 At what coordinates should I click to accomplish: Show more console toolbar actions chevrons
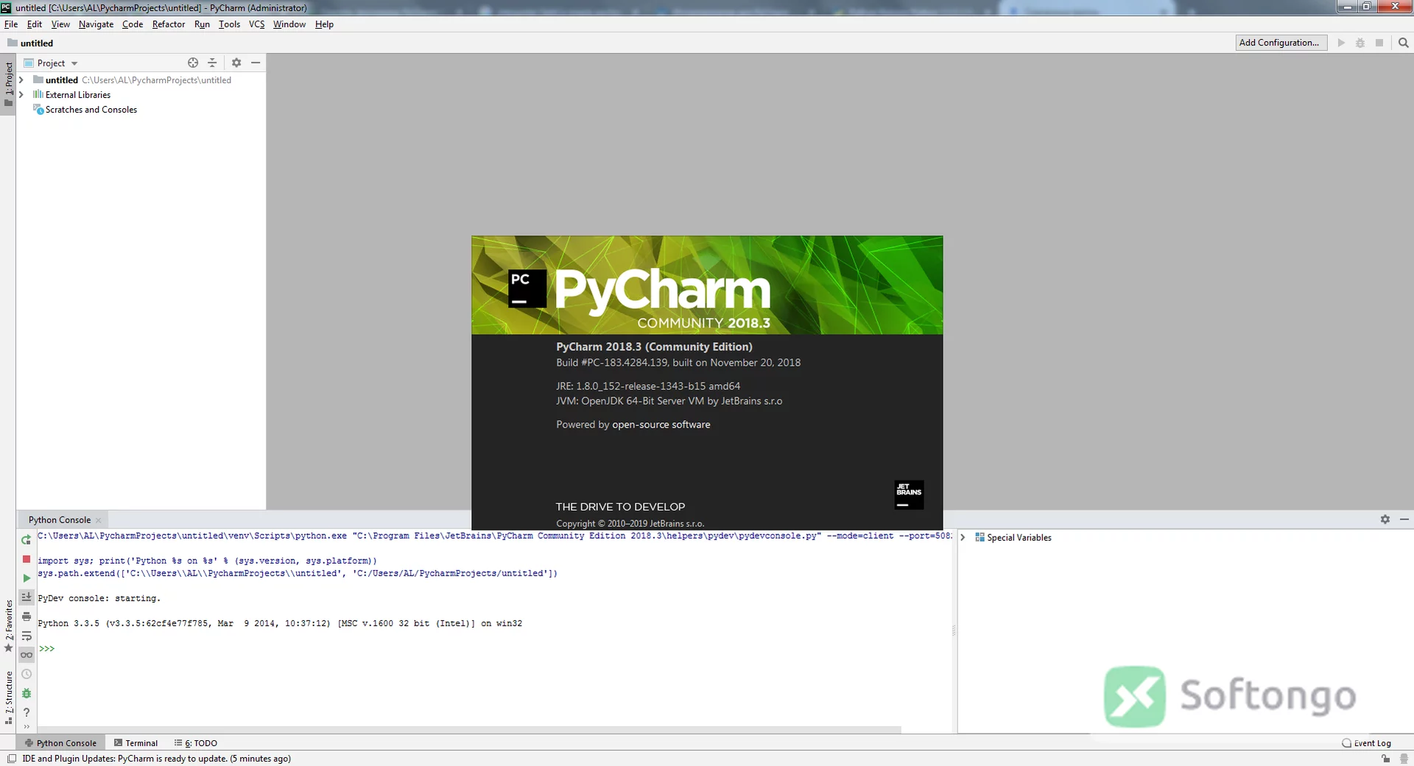tap(27, 727)
